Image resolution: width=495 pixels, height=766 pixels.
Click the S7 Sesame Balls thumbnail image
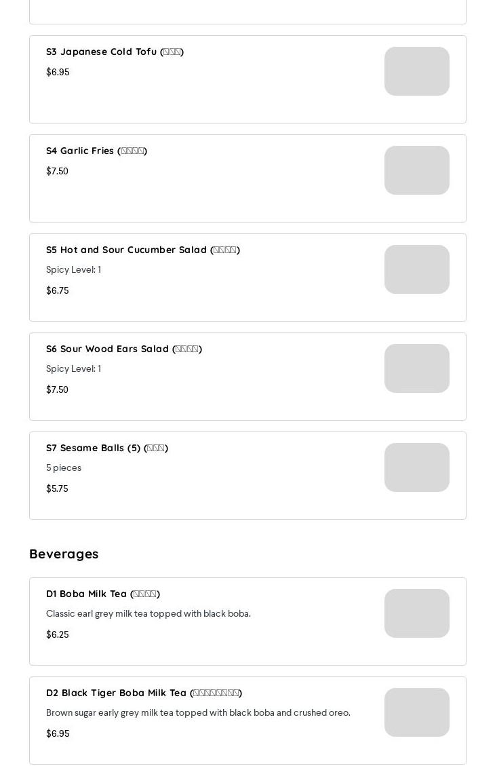point(416,467)
